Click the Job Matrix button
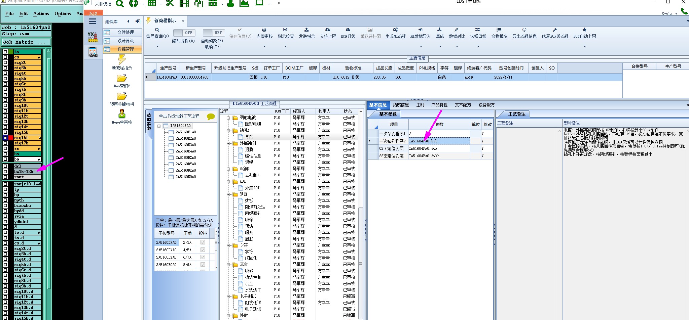 (x=26, y=42)
